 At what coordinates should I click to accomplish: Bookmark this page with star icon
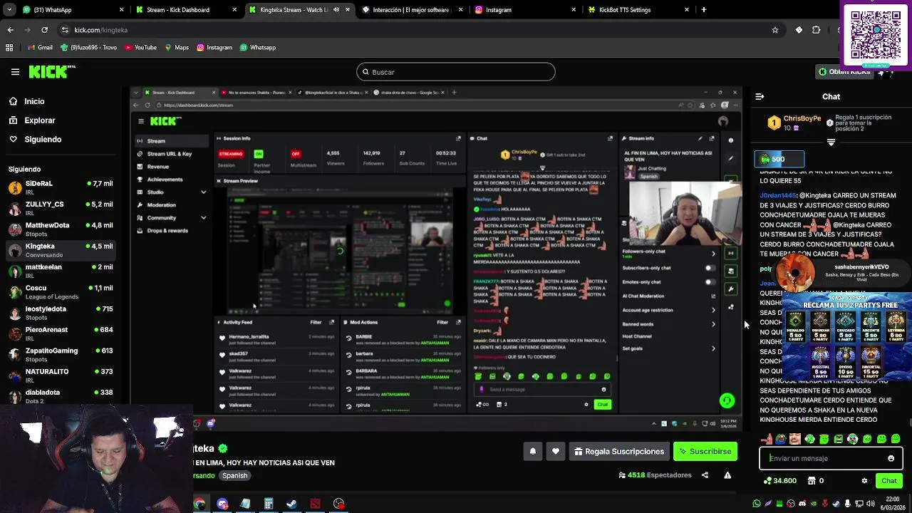[775, 30]
